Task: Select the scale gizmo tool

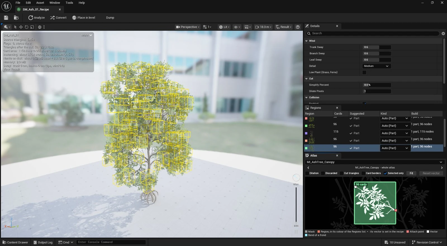Action: (32, 27)
